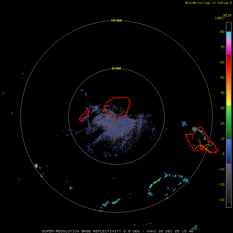Click the cyan segment atop the color bar
Image resolution: width=233 pixels, height=233 pixels.
[229, 34]
